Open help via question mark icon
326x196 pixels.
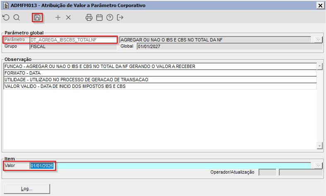click(x=110, y=17)
